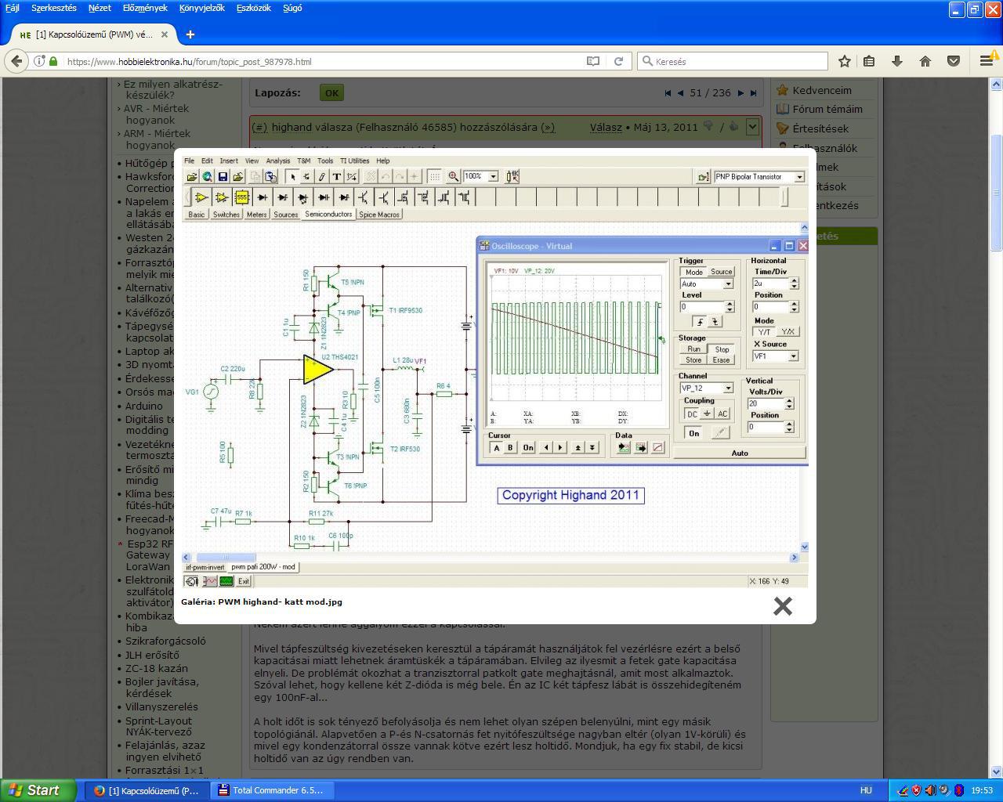
Task: Toggle cursor B in oscilloscope
Action: point(510,448)
